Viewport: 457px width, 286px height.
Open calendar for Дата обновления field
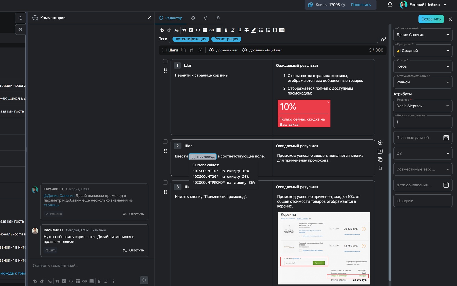[x=446, y=185]
